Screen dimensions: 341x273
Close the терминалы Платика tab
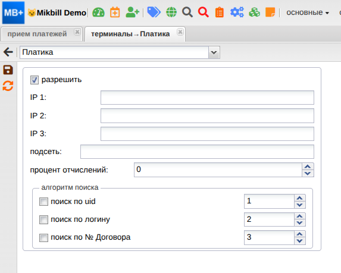click(x=180, y=32)
